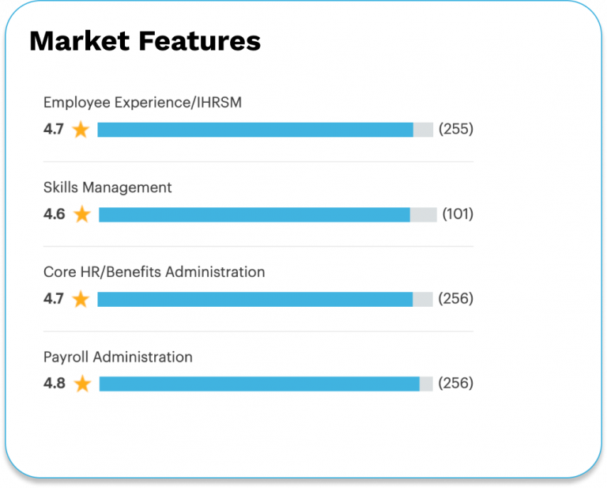Click the 4.8 rating score for Payroll

pos(54,384)
